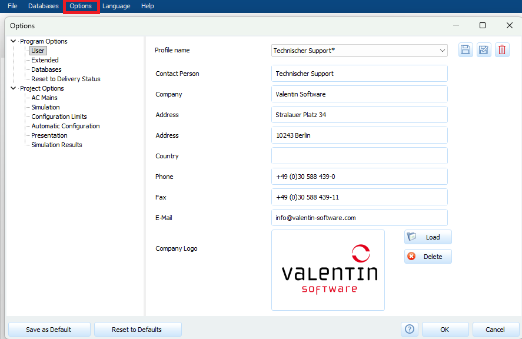Click the E-Mail input field

tap(359, 218)
